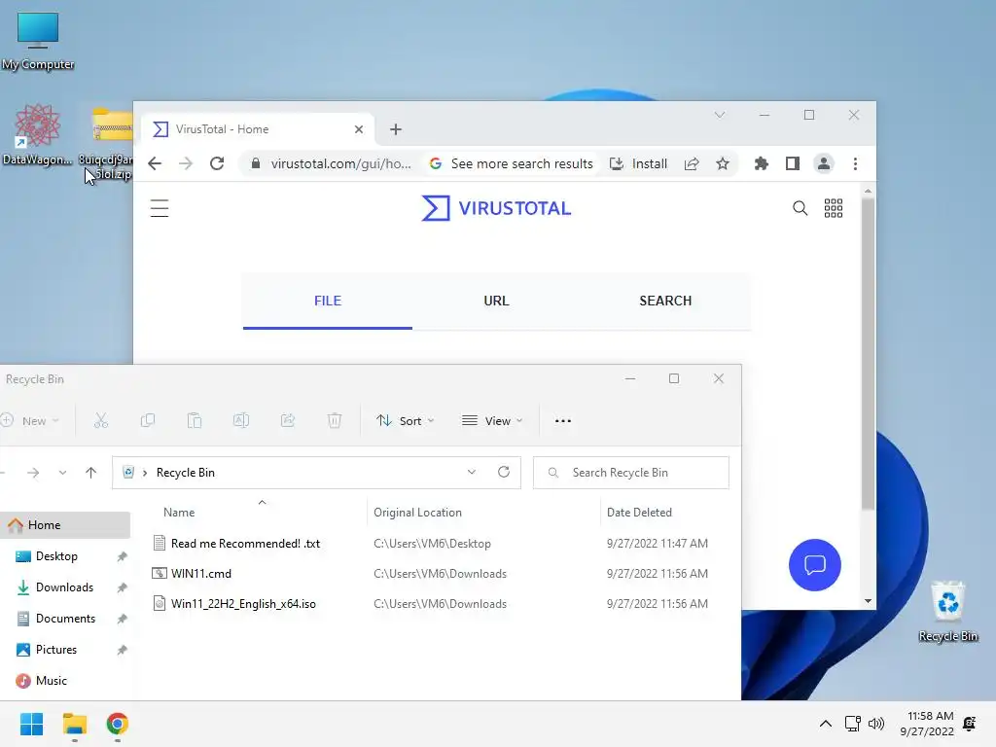Click the Copy icon in Explorer toolbar
Screen dimensions: 996x747
[148, 420]
